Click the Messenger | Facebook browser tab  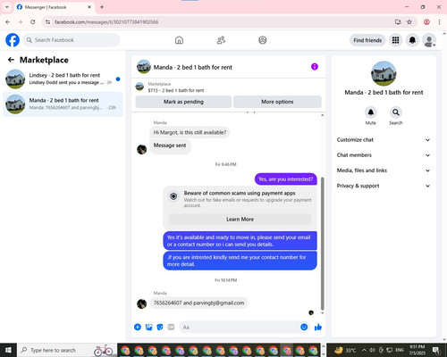(55, 7)
